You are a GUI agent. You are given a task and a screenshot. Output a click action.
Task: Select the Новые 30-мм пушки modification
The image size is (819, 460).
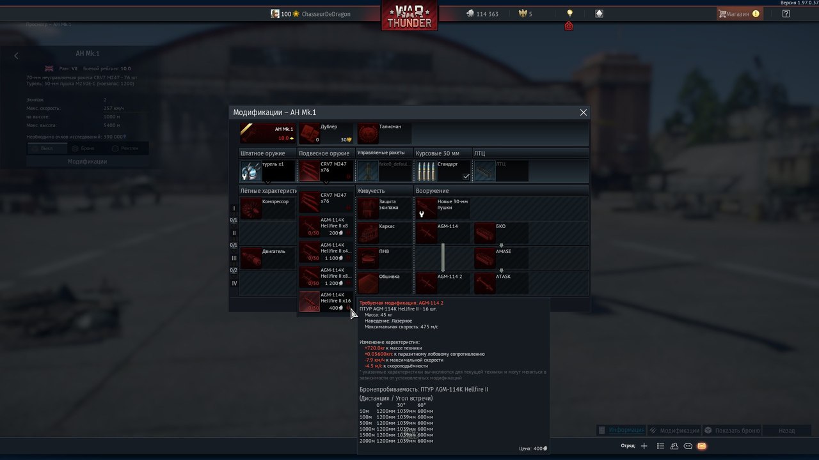click(443, 208)
